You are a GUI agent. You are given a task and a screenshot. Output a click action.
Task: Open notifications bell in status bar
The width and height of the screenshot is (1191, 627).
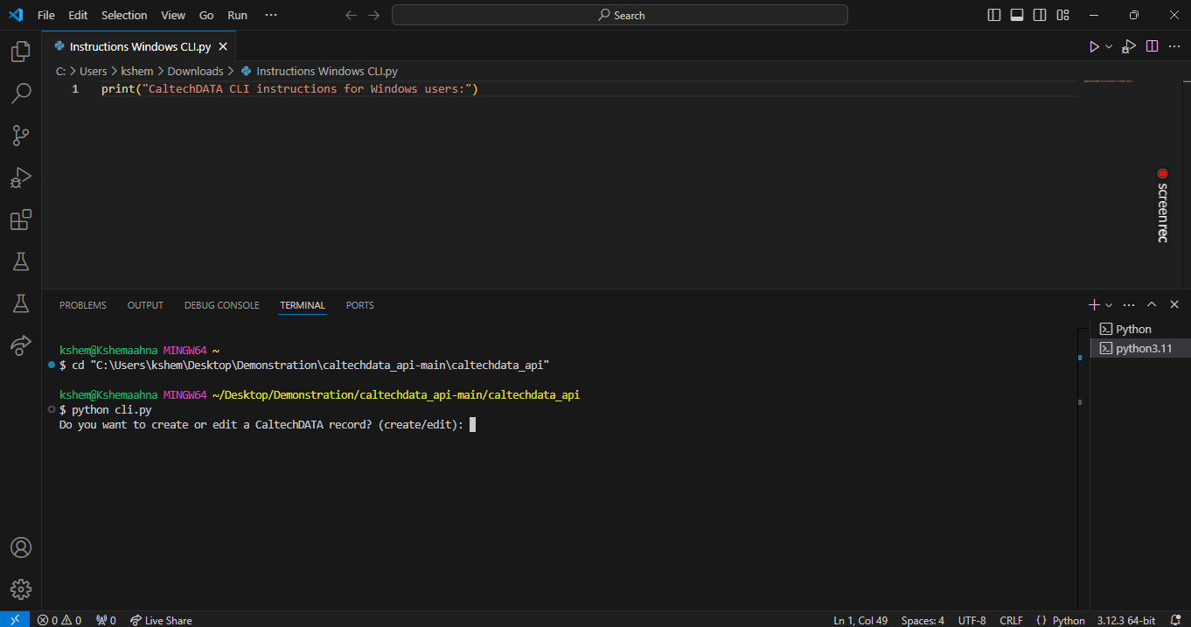click(1175, 620)
